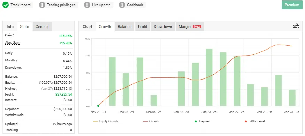Click the rightmost bar at Jan 31, '25
Viewport: 305px width, 136px height.
click(292, 98)
